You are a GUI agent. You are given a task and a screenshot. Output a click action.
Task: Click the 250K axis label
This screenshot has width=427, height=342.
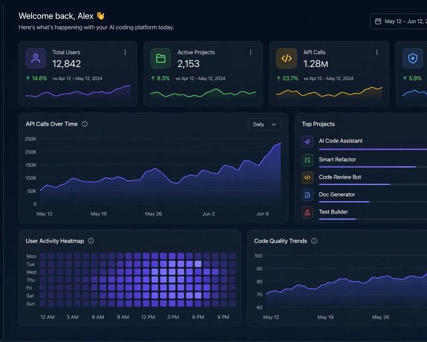(30, 139)
